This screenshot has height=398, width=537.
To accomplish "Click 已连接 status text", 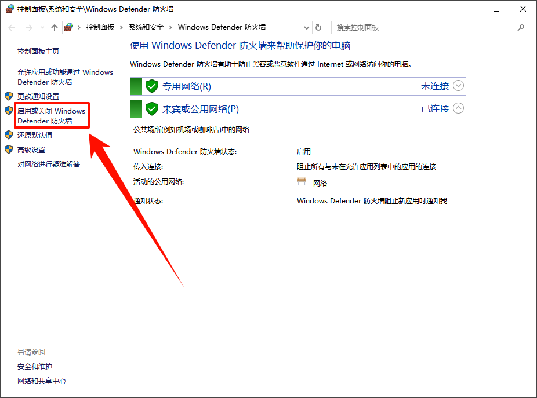I will point(434,108).
